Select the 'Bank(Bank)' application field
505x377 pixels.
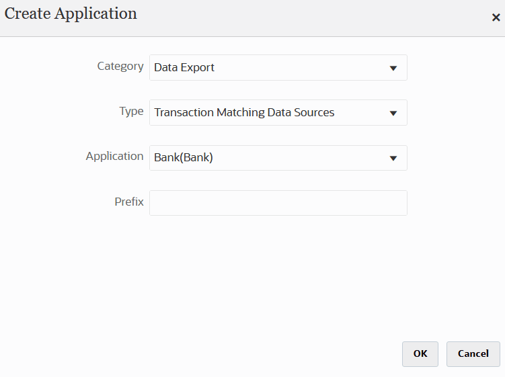click(x=184, y=158)
